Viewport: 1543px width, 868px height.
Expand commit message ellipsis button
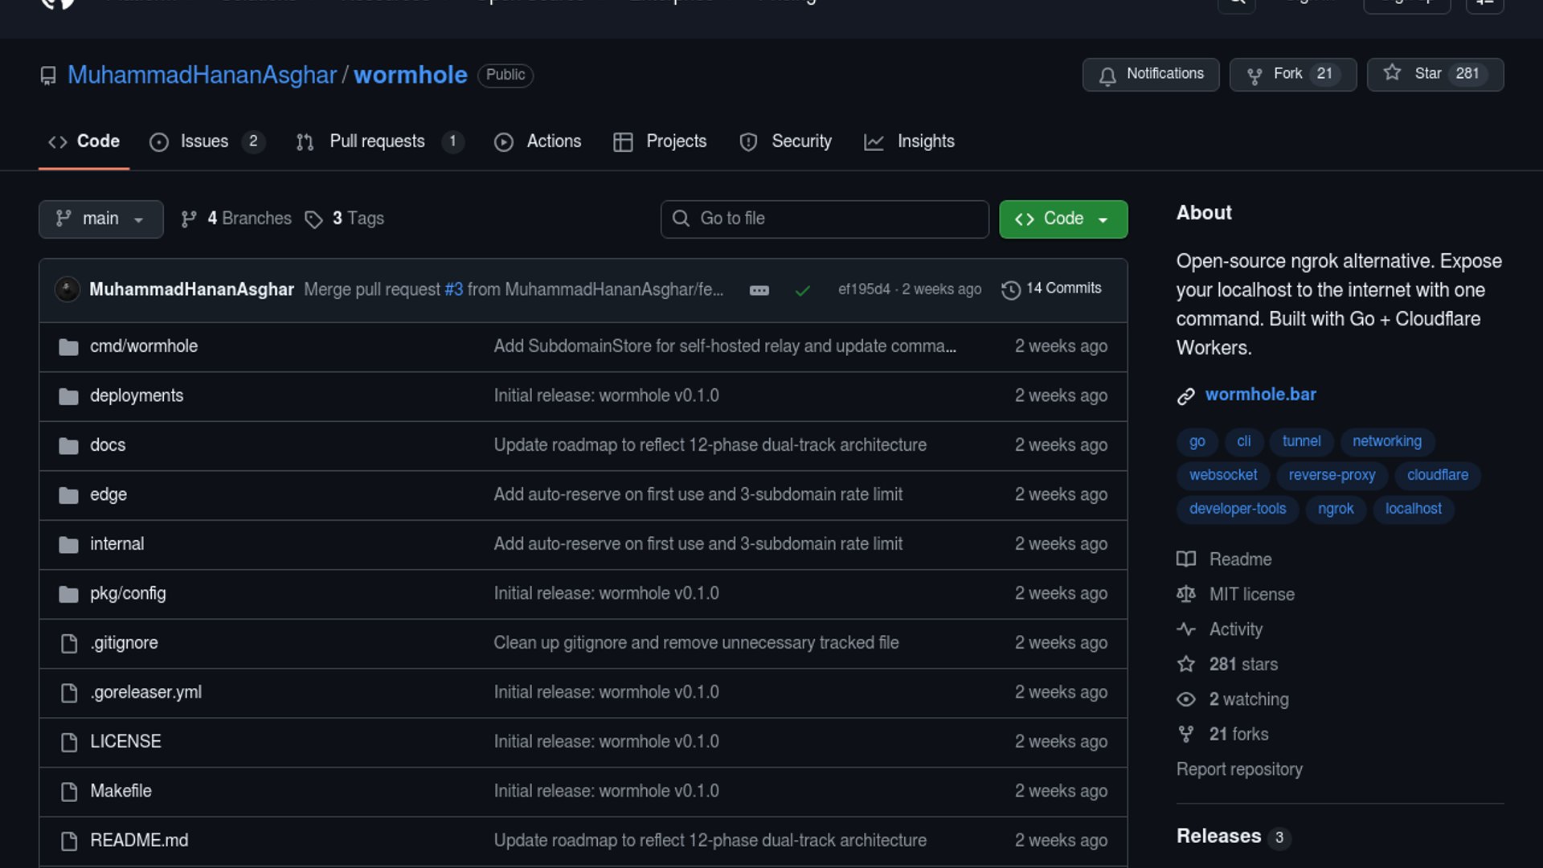point(759,290)
